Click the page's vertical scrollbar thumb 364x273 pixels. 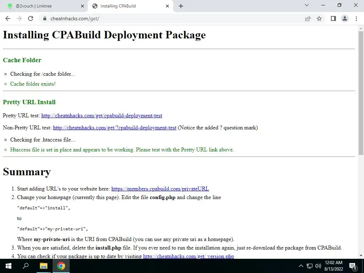pos(361,93)
